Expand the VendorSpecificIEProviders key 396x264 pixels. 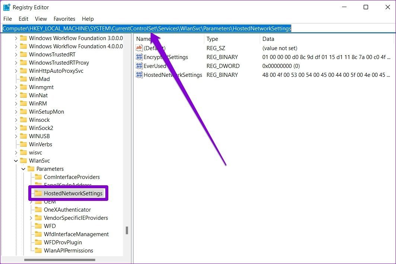[x=31, y=218]
